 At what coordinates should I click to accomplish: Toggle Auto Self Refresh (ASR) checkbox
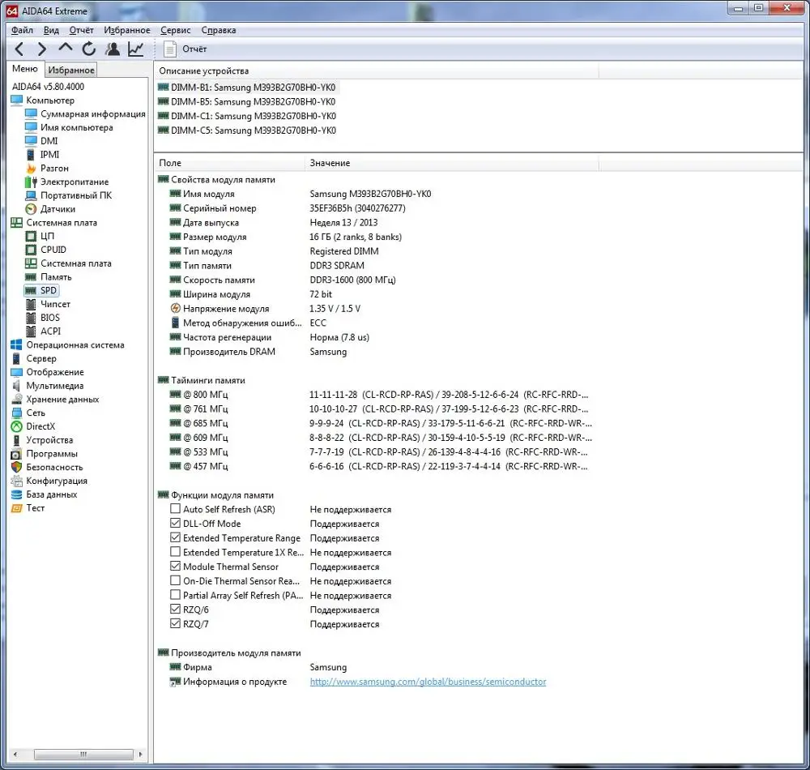pos(175,509)
